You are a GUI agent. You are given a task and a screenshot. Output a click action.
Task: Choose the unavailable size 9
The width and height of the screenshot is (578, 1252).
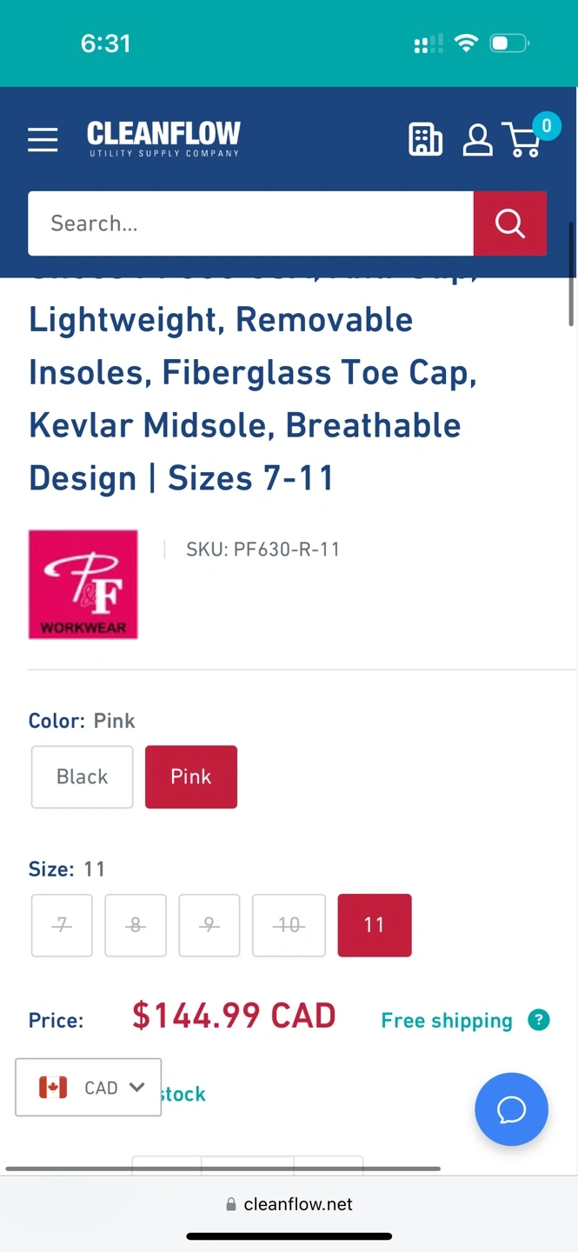pyautogui.click(x=209, y=925)
